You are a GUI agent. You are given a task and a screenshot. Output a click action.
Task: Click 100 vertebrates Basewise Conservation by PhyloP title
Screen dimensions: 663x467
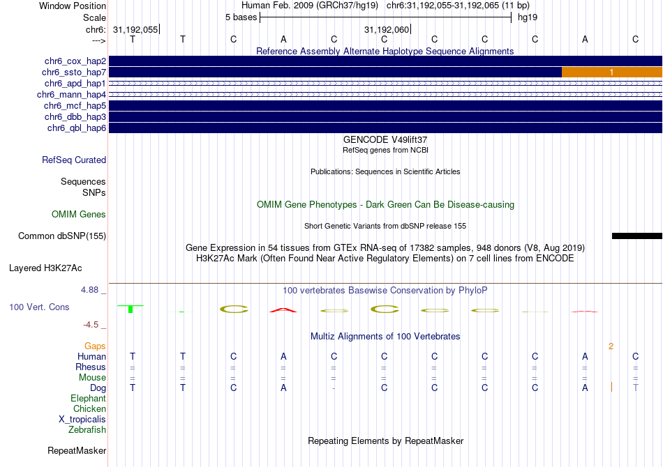point(385,291)
